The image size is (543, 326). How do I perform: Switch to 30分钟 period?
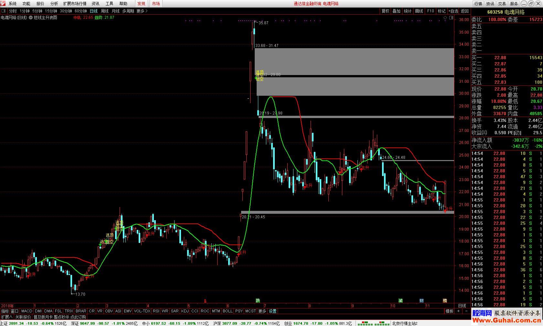tap(66, 11)
